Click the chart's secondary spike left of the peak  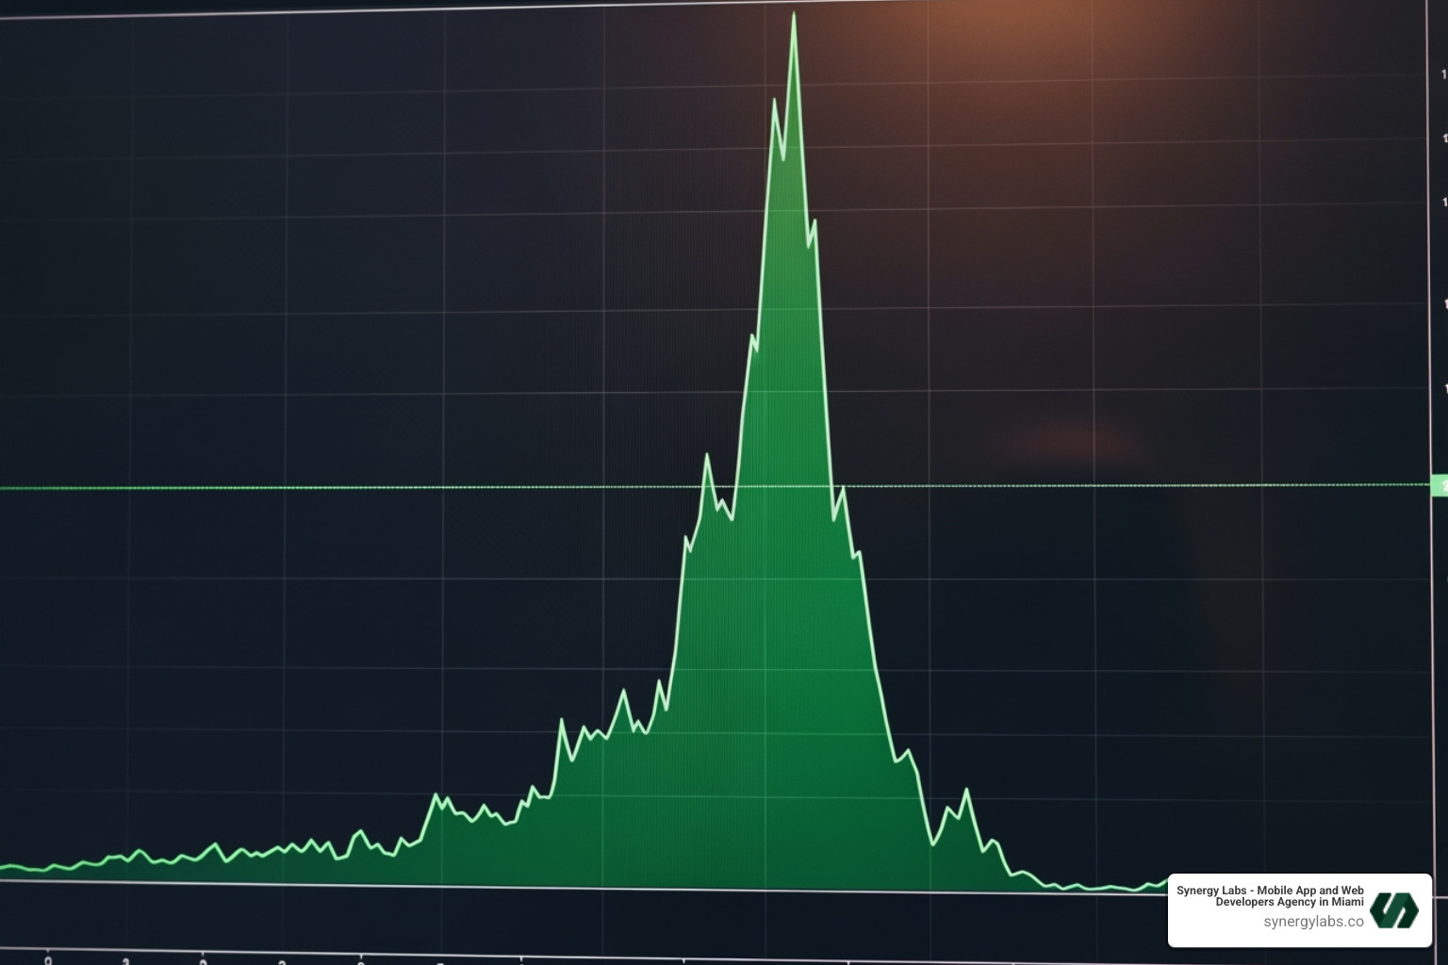[776, 99]
